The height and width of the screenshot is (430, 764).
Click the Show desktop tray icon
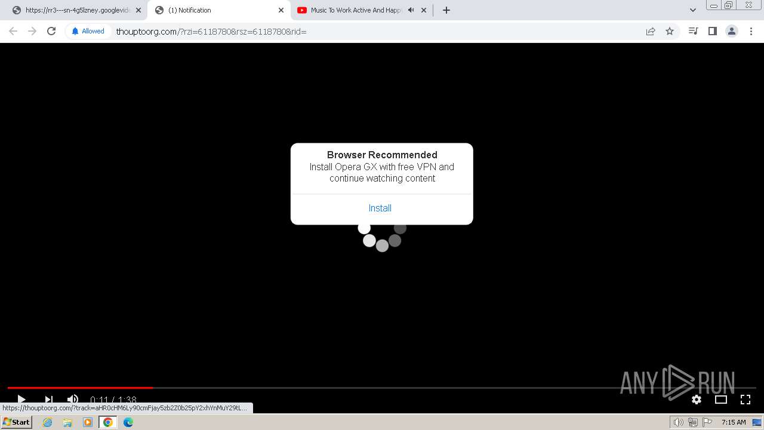click(757, 422)
